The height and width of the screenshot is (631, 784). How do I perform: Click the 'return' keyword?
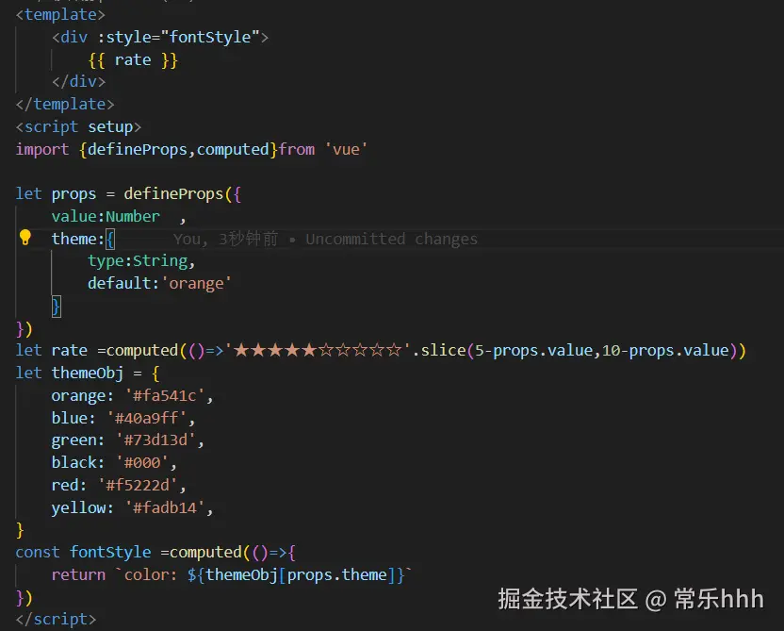tap(78, 575)
